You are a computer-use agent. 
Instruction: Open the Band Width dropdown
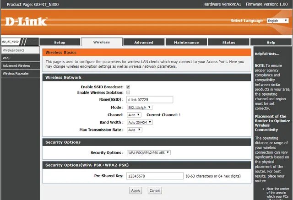pos(140,122)
